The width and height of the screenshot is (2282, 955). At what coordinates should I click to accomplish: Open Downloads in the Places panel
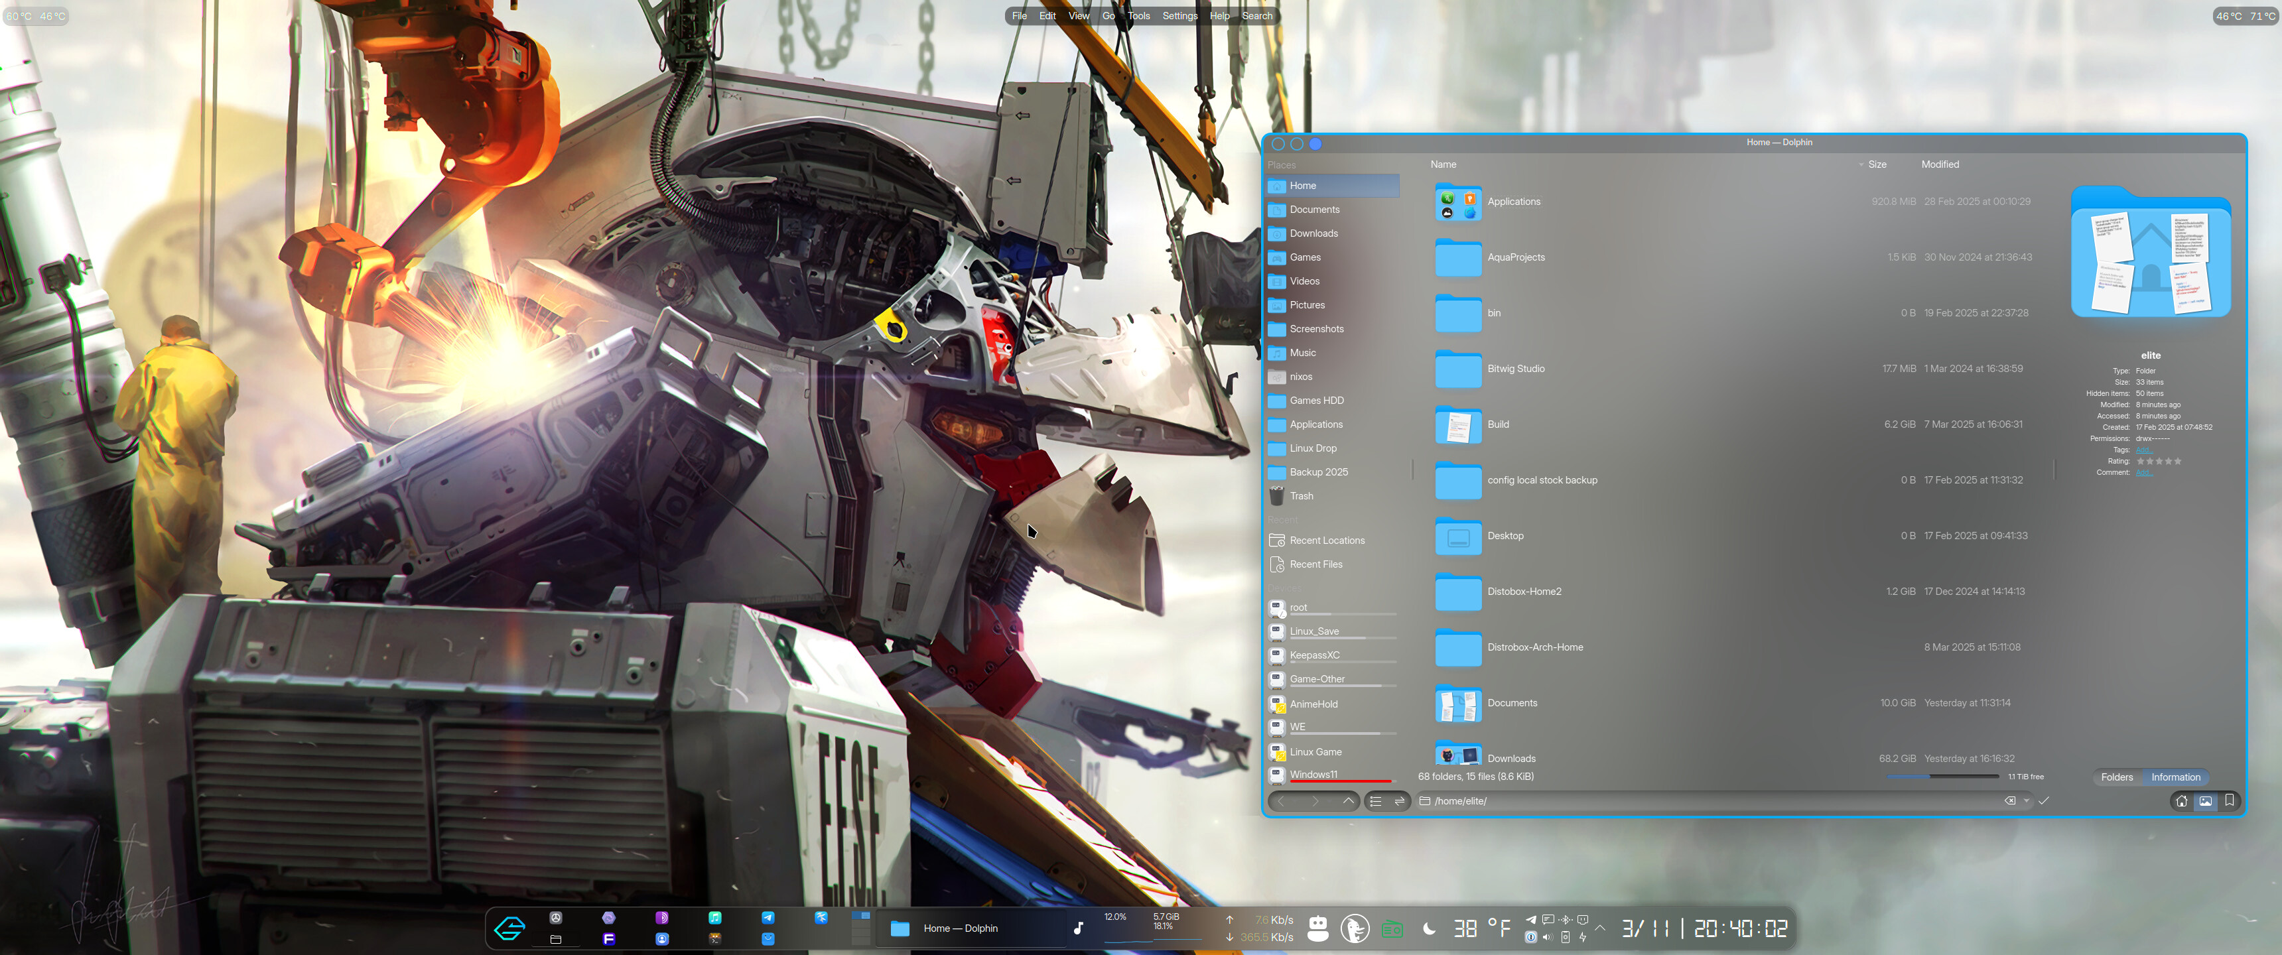click(1332, 234)
